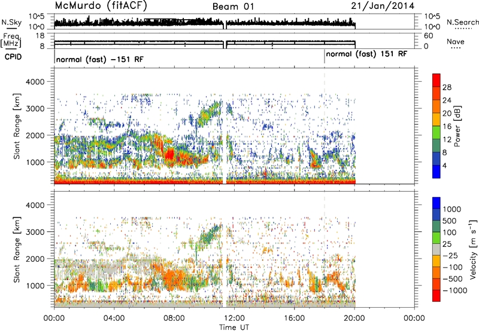
Task: Click the "18" frequency axis tick label
Action: [x=40, y=36]
